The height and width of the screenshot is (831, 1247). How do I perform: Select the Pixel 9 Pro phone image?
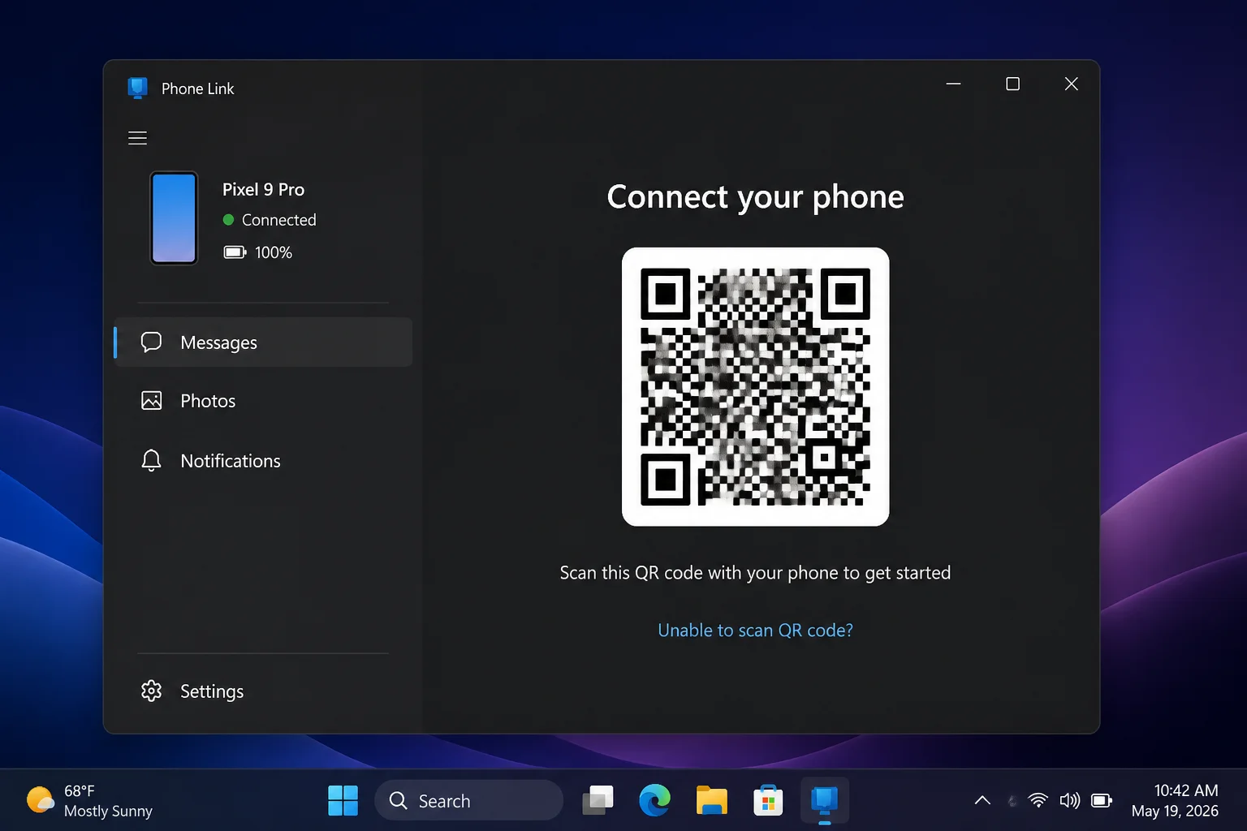(x=174, y=217)
